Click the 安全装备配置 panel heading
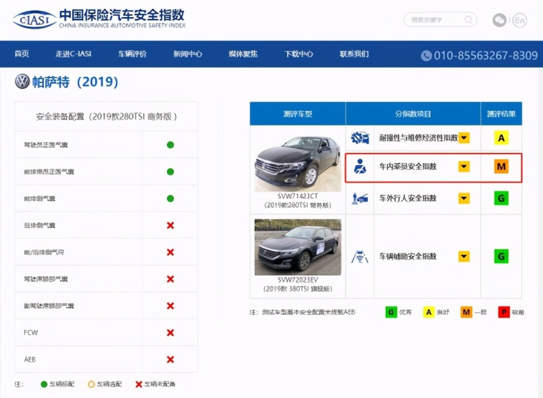The width and height of the screenshot is (543, 398). tap(106, 117)
